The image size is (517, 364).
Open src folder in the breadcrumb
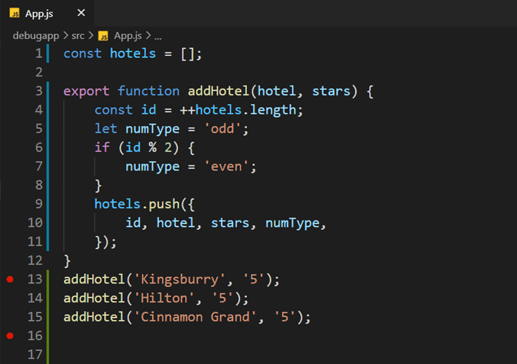click(78, 36)
